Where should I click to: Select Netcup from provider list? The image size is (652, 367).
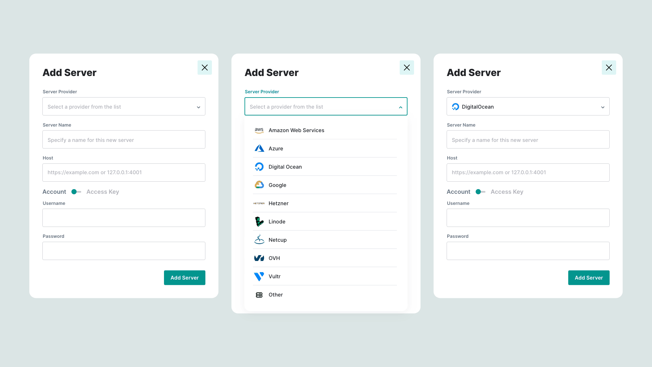pos(325,240)
